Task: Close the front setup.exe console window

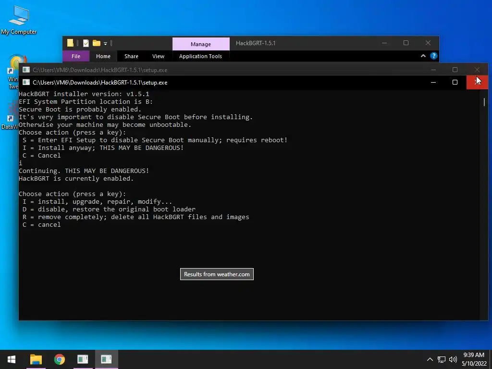Action: point(477,82)
